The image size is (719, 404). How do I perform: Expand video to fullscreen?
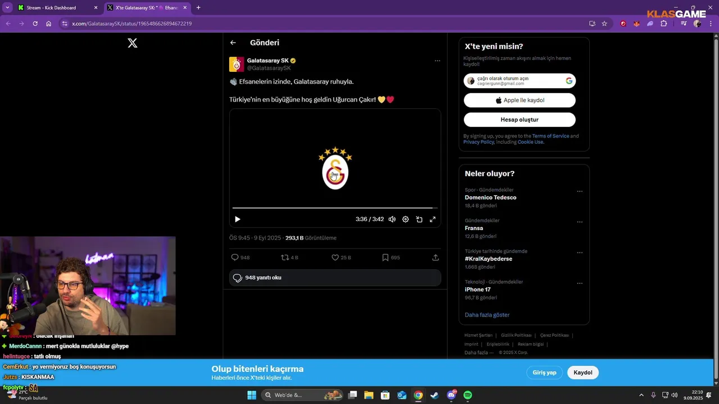tap(433, 219)
